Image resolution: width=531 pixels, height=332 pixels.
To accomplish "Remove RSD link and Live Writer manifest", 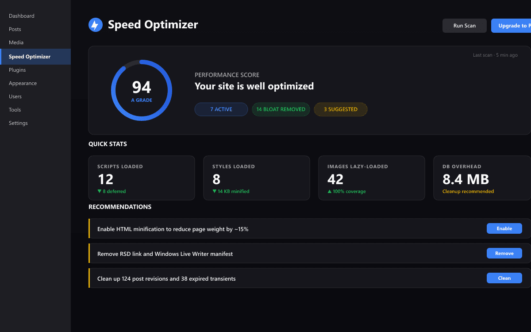I will coord(504,253).
